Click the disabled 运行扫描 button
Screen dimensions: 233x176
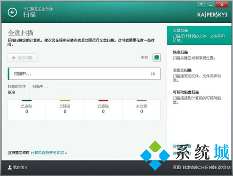(22, 58)
